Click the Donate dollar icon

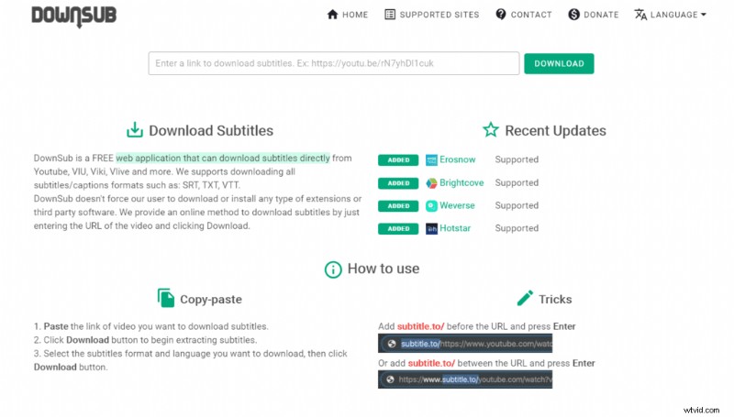[574, 15]
